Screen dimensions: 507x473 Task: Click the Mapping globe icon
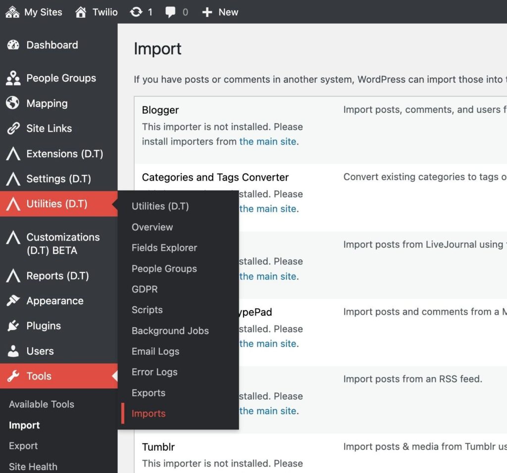coord(13,103)
